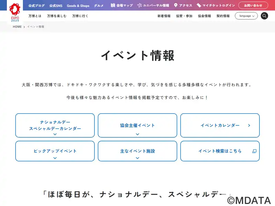Image resolution: width=275 pixels, height=206 pixels.
Task: Click the 協会主催イベント button text
Action: point(137,125)
